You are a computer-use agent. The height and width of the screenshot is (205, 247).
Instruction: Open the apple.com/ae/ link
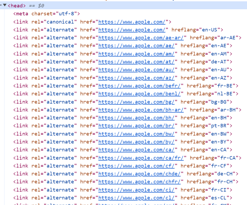(136, 46)
